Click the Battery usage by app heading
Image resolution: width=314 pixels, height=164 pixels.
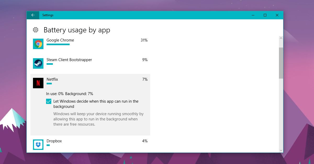pyautogui.click(x=77, y=30)
